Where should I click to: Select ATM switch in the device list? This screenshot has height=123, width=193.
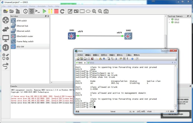[x=30, y=21]
